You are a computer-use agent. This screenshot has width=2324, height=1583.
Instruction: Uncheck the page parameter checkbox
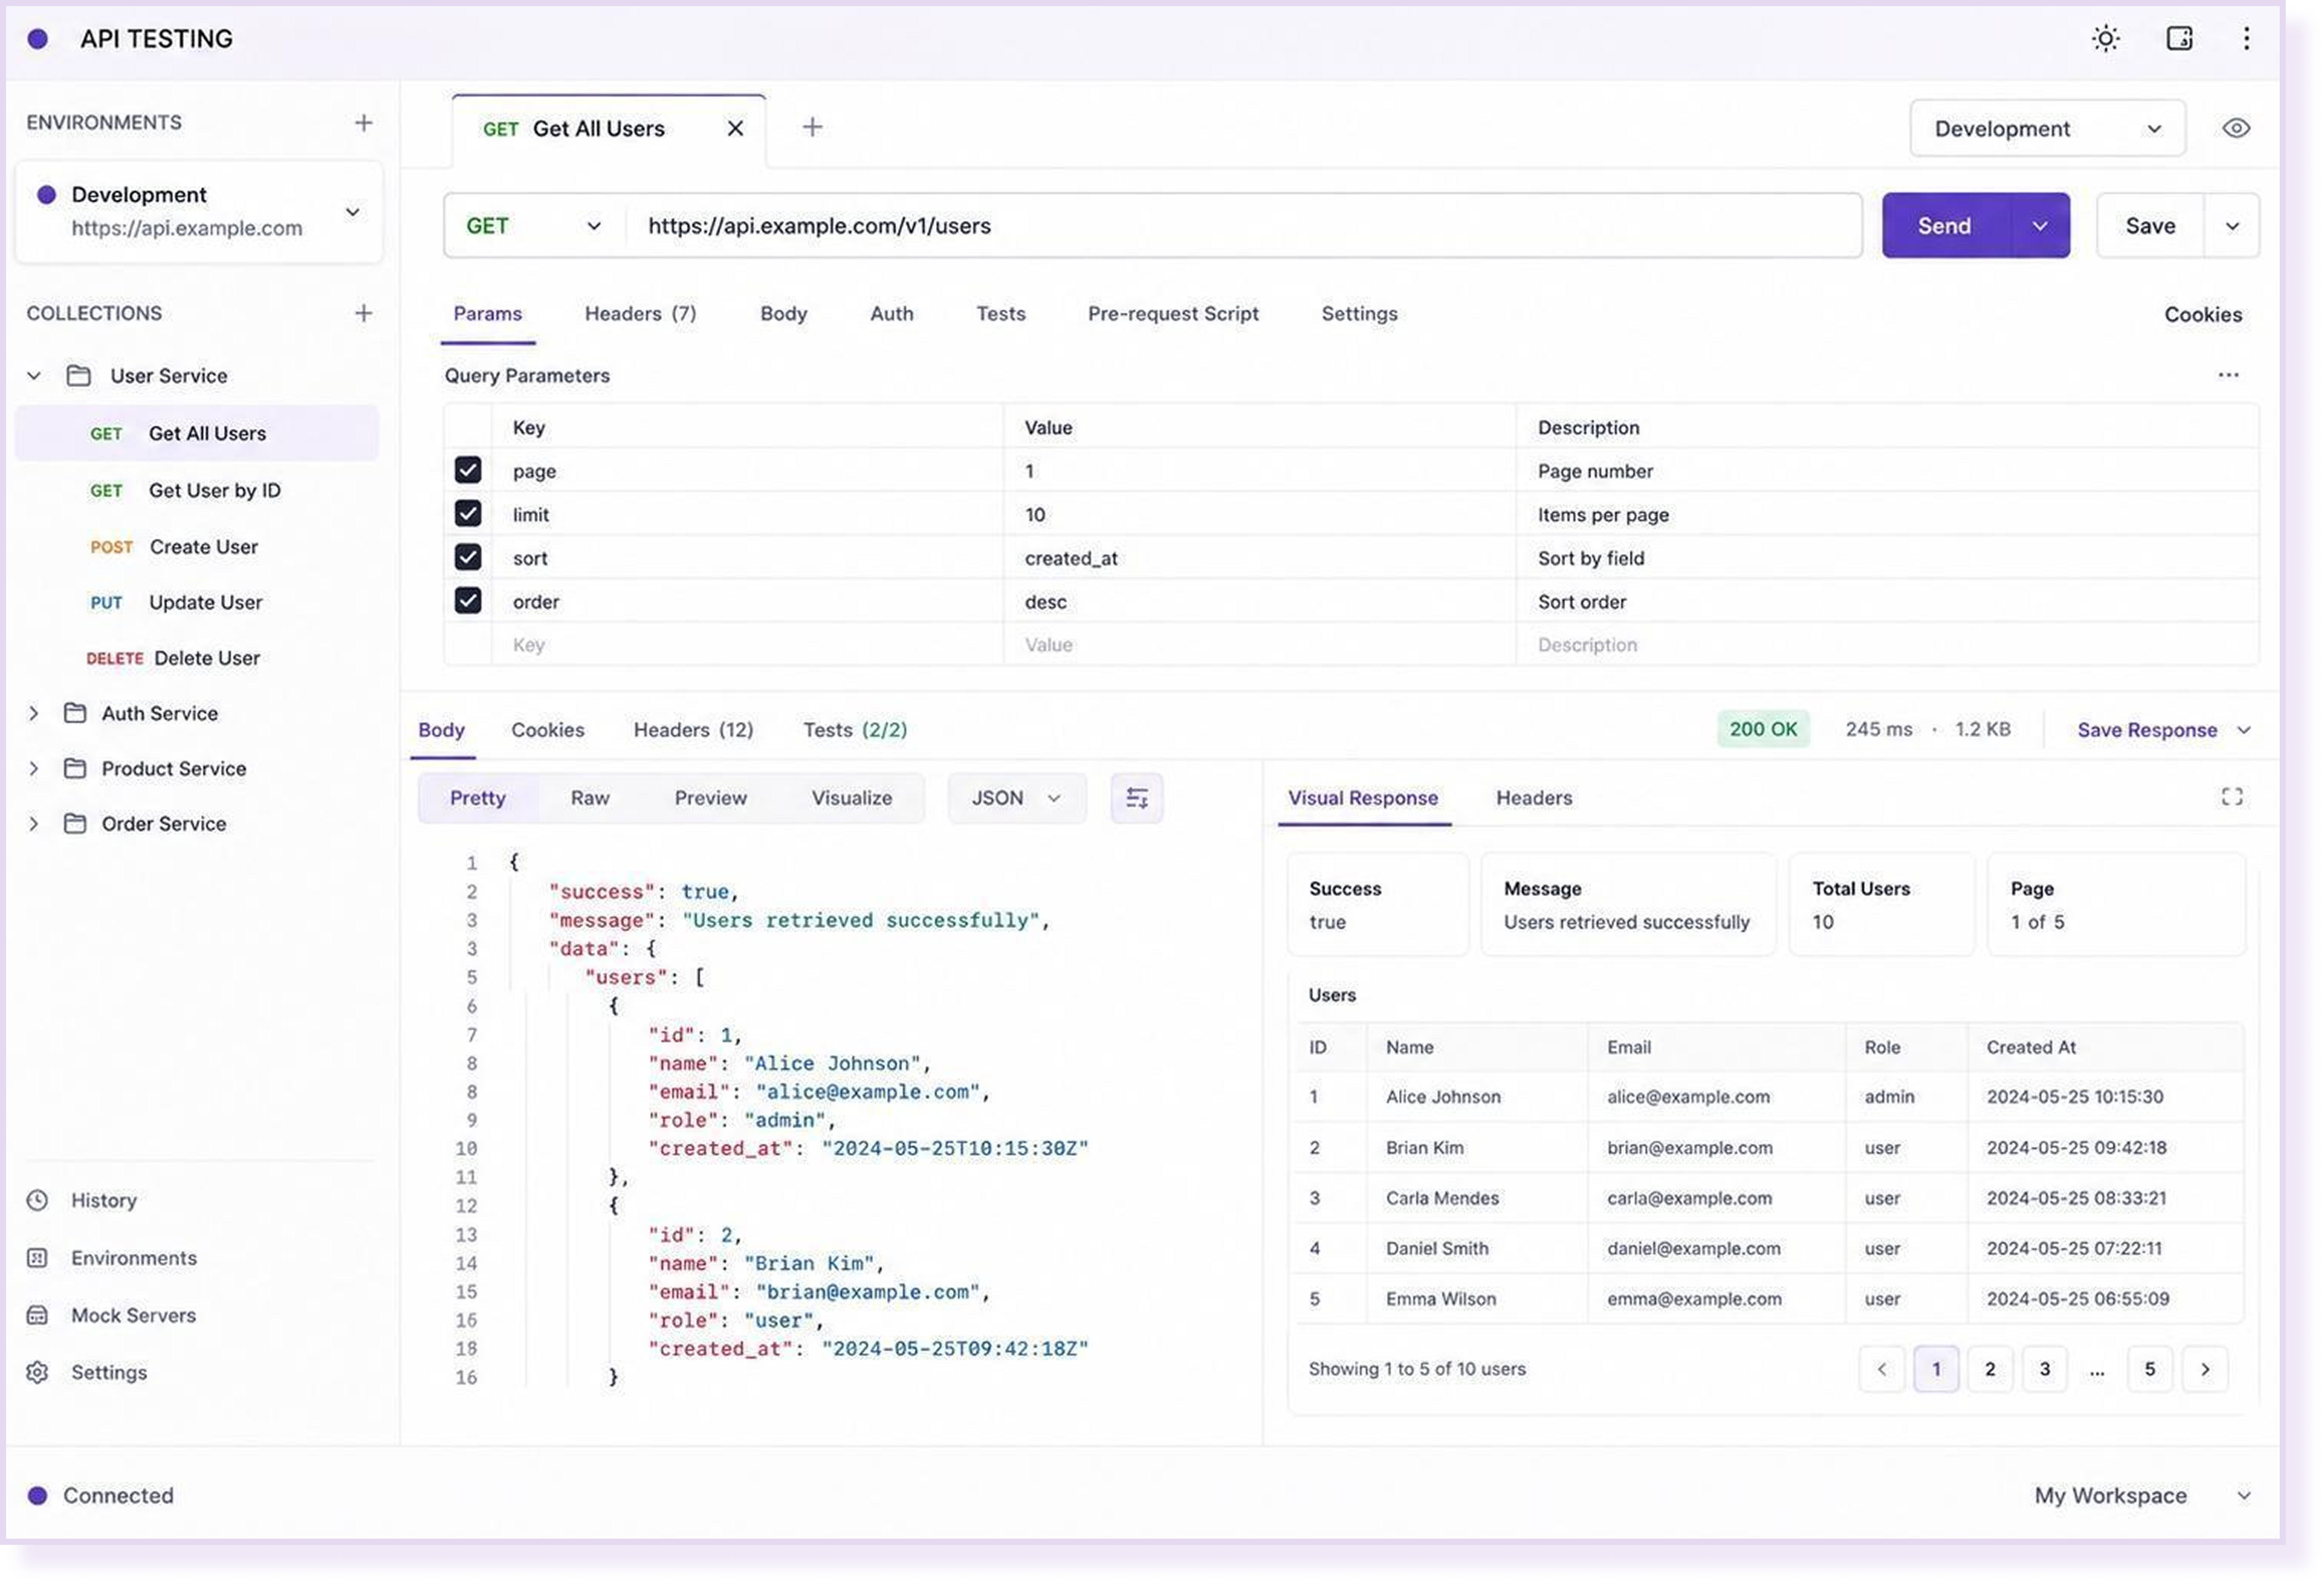pyautogui.click(x=468, y=470)
